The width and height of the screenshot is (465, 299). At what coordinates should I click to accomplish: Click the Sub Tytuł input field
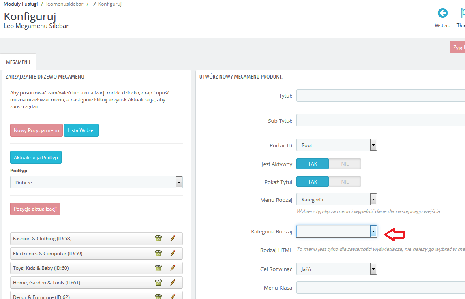[381, 120]
